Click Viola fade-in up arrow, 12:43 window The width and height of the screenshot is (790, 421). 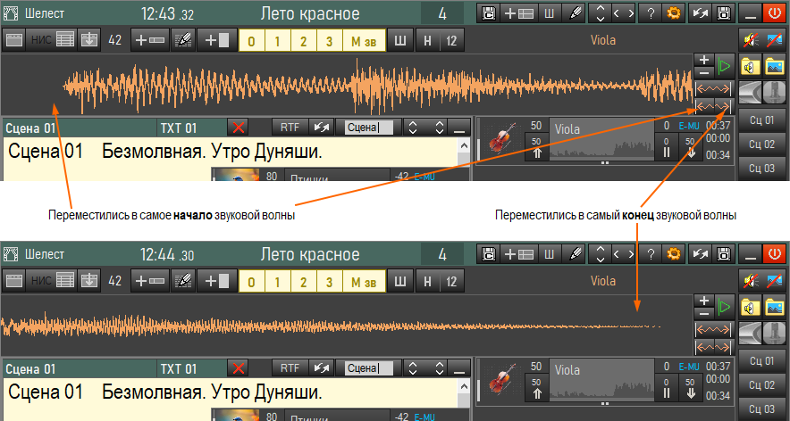click(536, 147)
